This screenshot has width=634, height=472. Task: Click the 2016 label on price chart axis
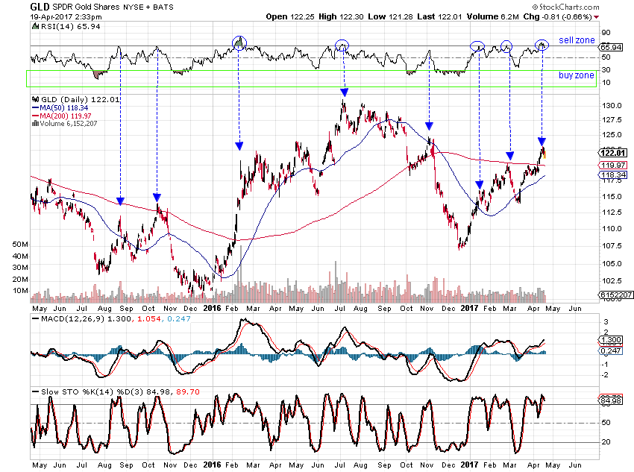click(x=212, y=306)
